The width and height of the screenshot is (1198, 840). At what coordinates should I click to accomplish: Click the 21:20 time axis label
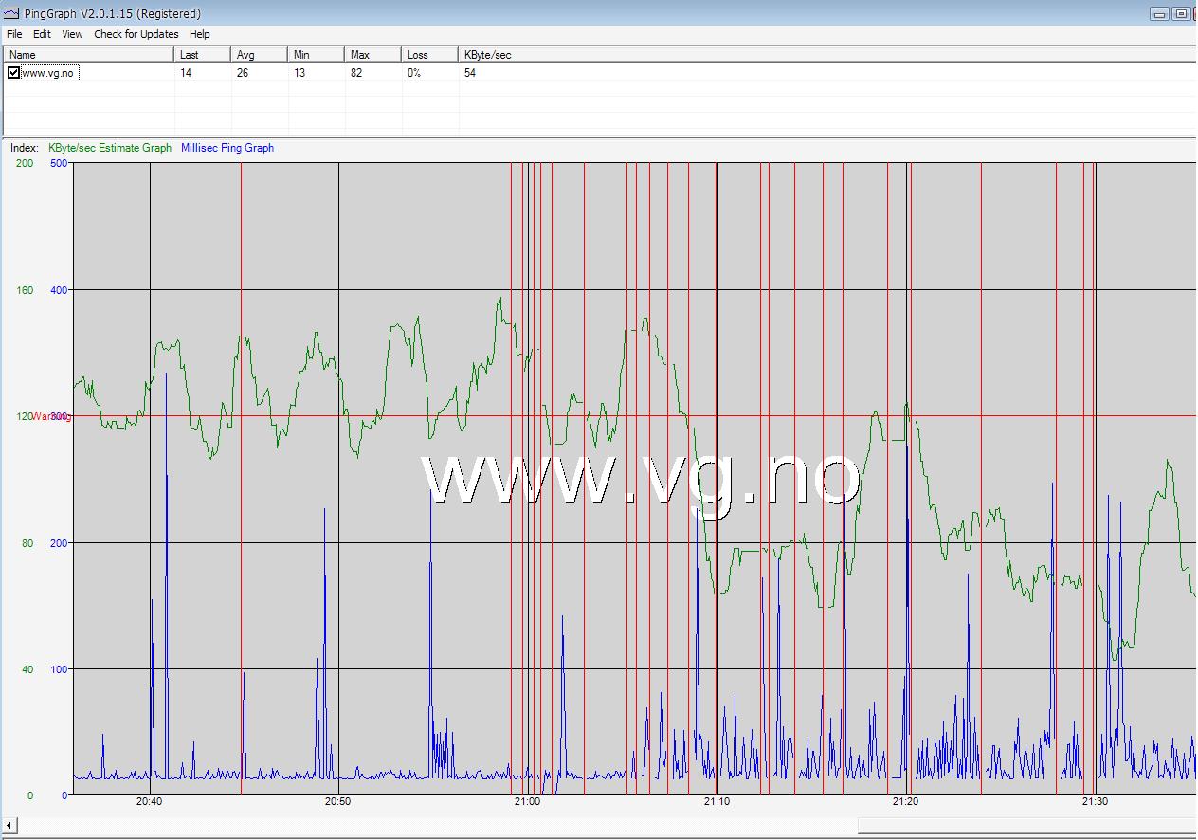click(905, 802)
